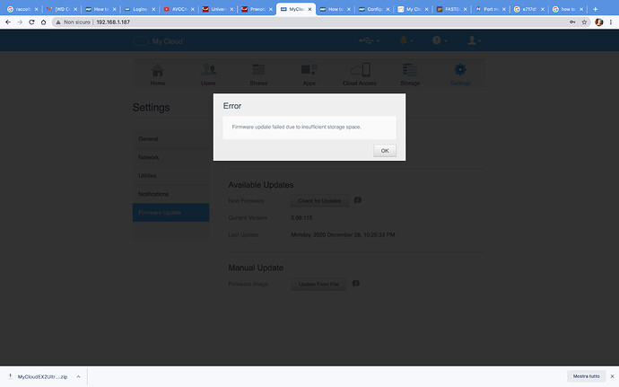
Task: Click info icon next to Check for Updates
Action: click(358, 200)
